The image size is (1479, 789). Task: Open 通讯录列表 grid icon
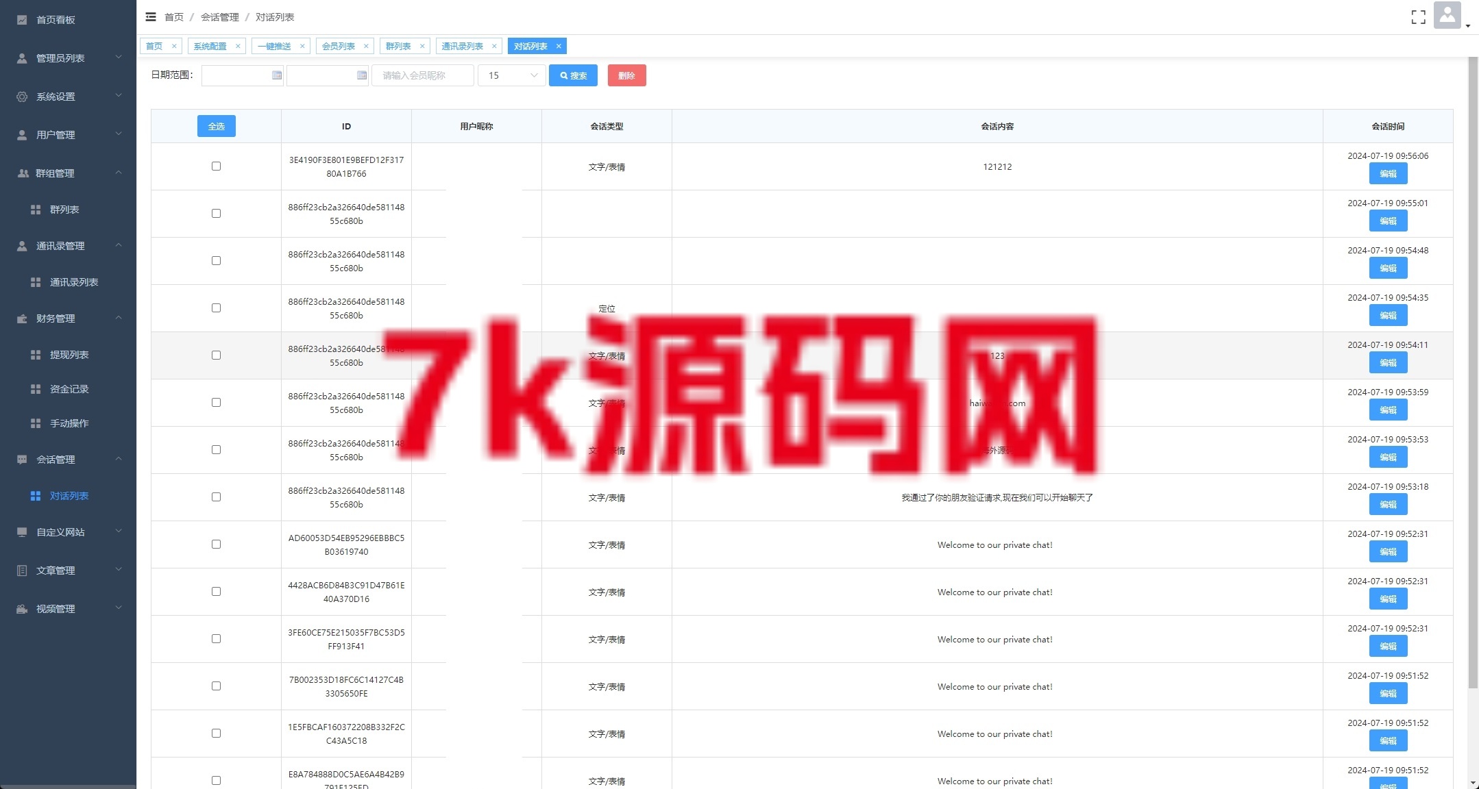36,282
